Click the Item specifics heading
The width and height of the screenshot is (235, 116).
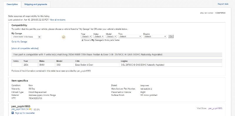pyautogui.click(x=20, y=81)
